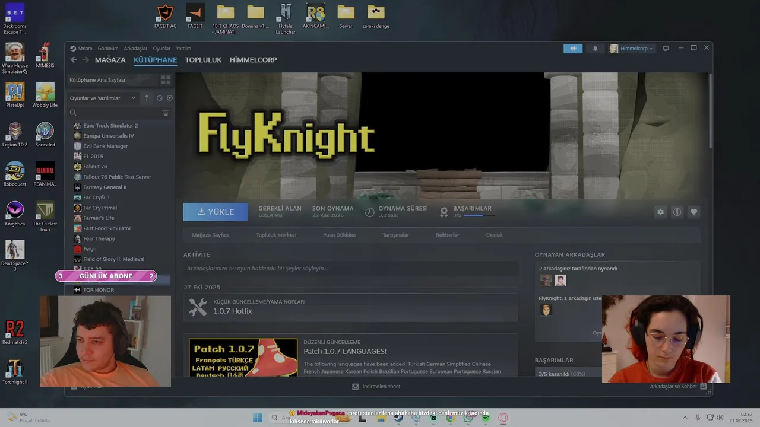Expand the system tray hidden icons chevron

coord(685,418)
